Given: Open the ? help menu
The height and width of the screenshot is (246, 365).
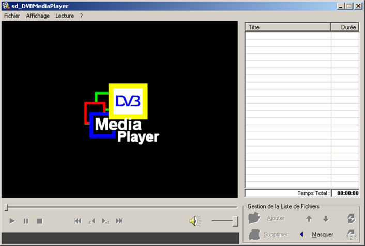Looking at the screenshot, I should tap(81, 16).
